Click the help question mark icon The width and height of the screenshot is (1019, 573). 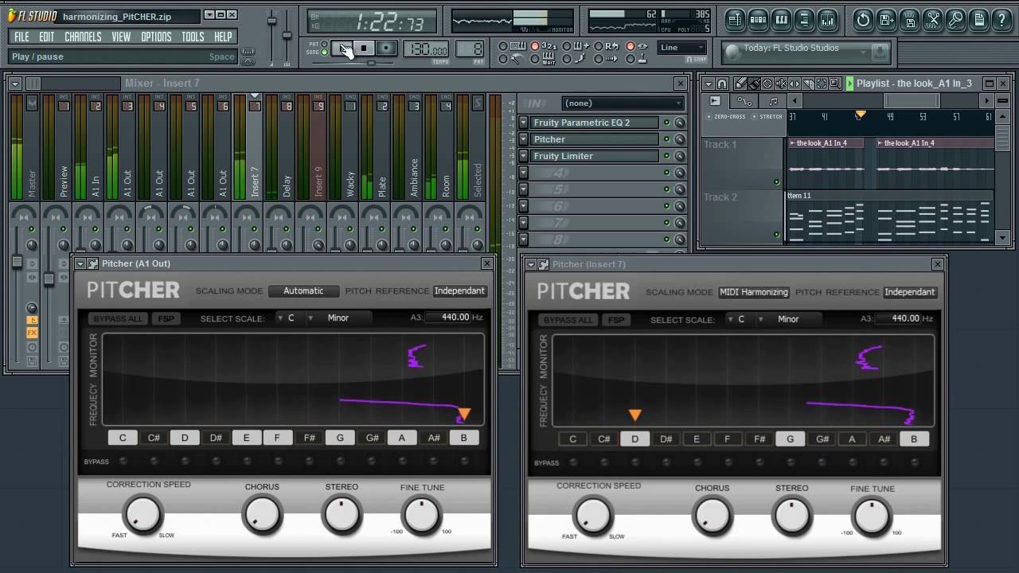click(x=1001, y=20)
